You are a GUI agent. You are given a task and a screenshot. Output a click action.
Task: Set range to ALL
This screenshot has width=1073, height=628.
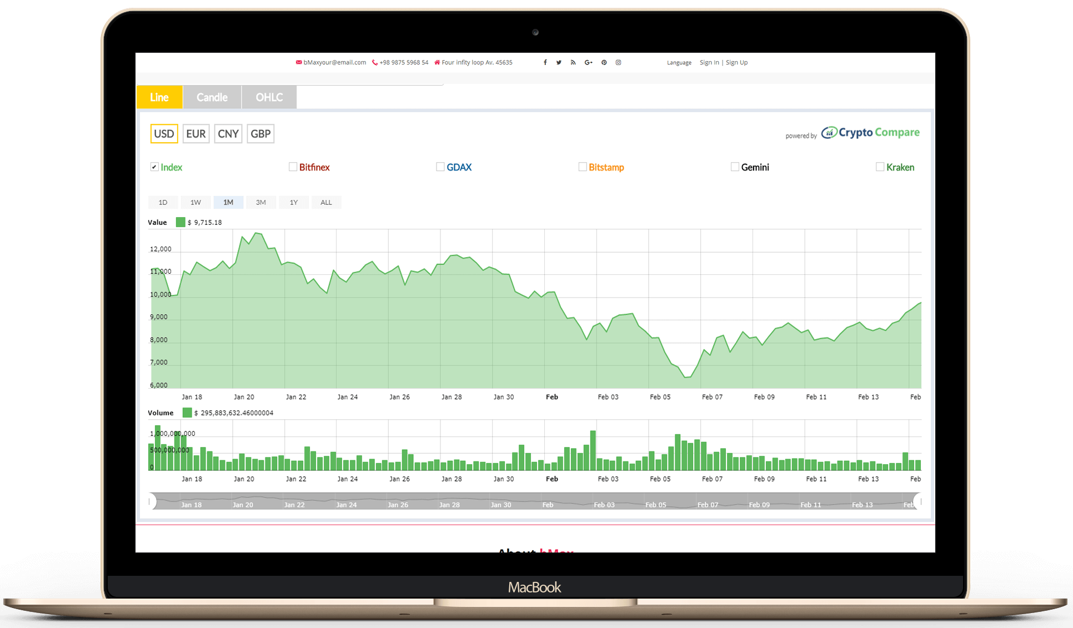326,203
